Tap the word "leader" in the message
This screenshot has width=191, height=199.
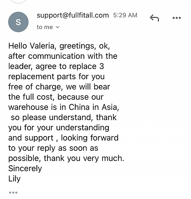pos(20,66)
